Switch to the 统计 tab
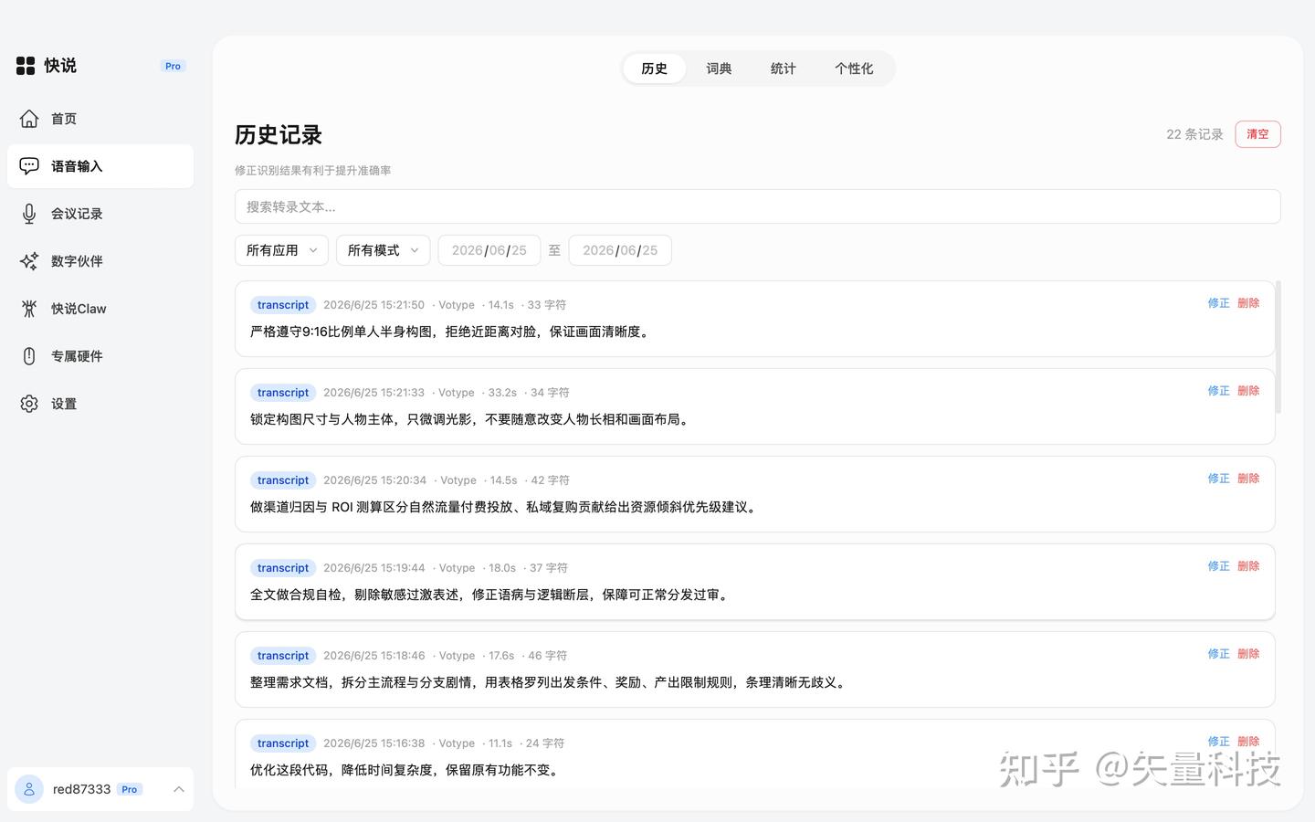 point(783,68)
